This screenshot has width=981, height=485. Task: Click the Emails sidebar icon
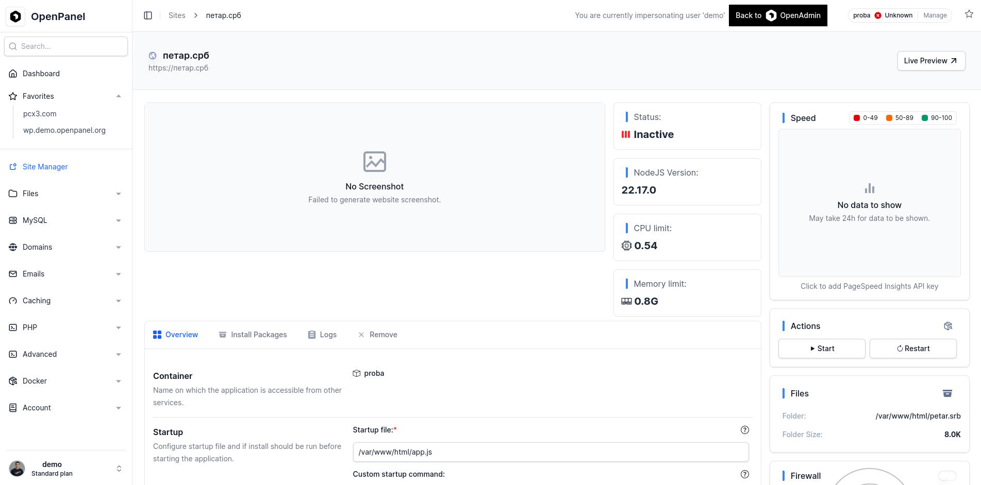coord(12,274)
